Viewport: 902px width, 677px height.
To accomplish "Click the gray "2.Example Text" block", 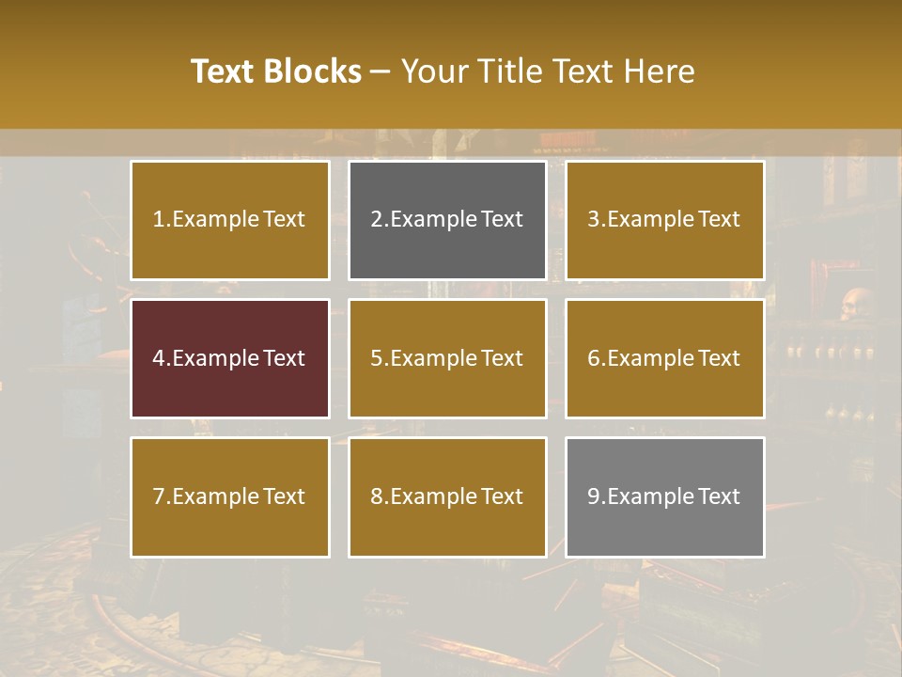I will 447,220.
